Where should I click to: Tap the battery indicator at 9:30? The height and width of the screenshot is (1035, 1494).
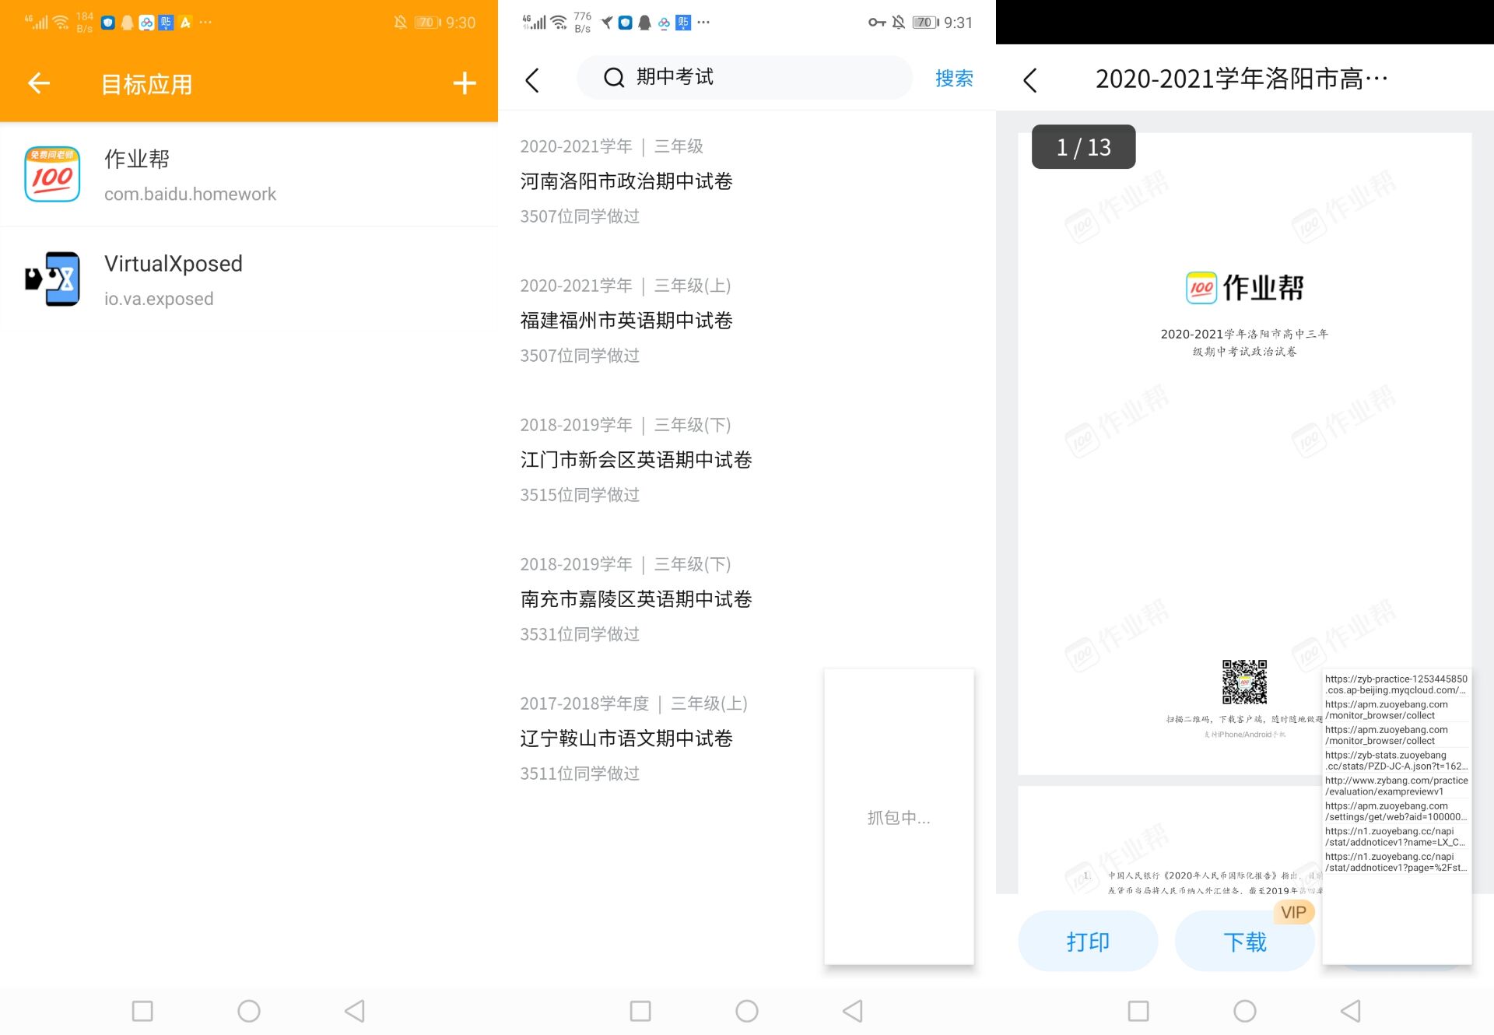click(x=427, y=23)
